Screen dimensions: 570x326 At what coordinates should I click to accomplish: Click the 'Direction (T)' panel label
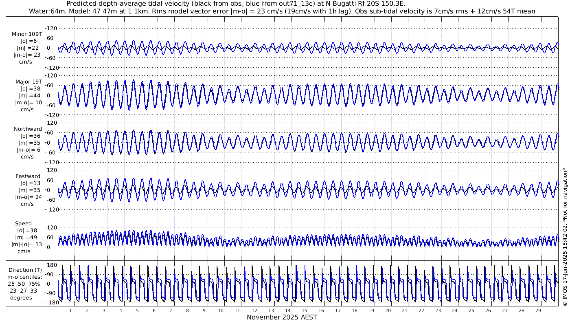[x=27, y=270]
